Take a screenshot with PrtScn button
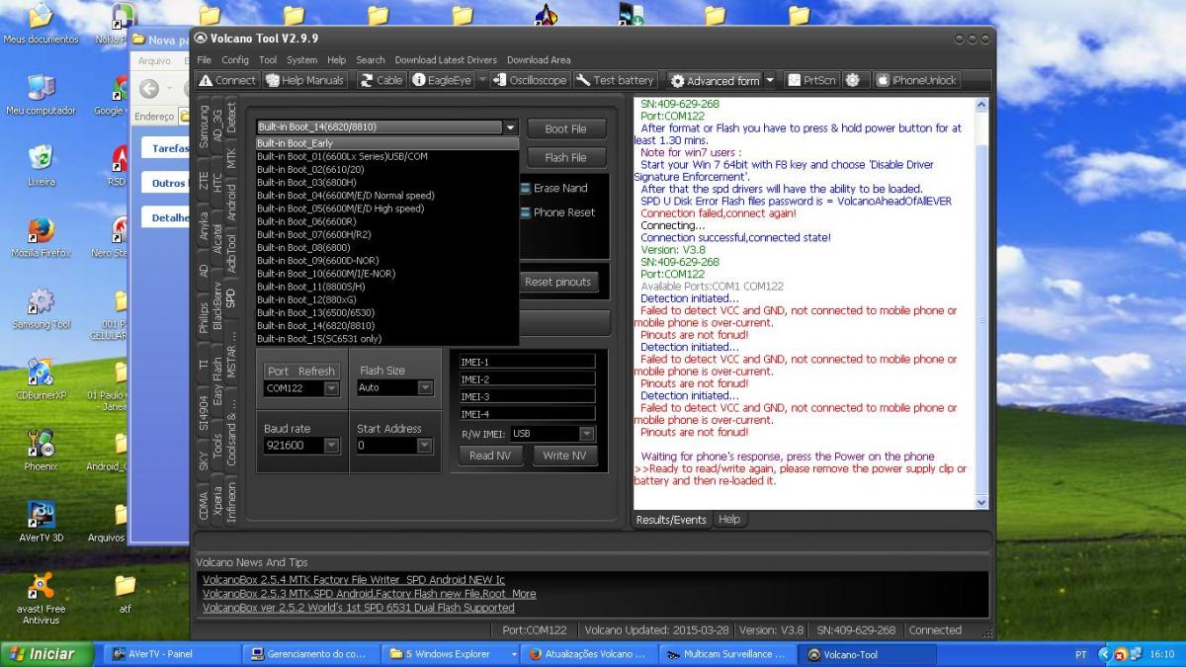The height and width of the screenshot is (667, 1186). 811,80
